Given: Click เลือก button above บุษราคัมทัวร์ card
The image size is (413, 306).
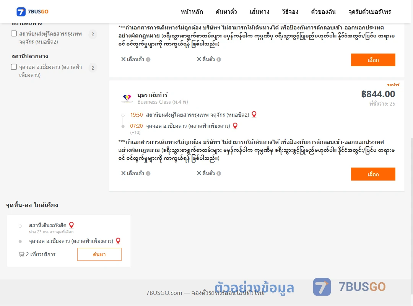Looking at the screenshot, I should (373, 60).
